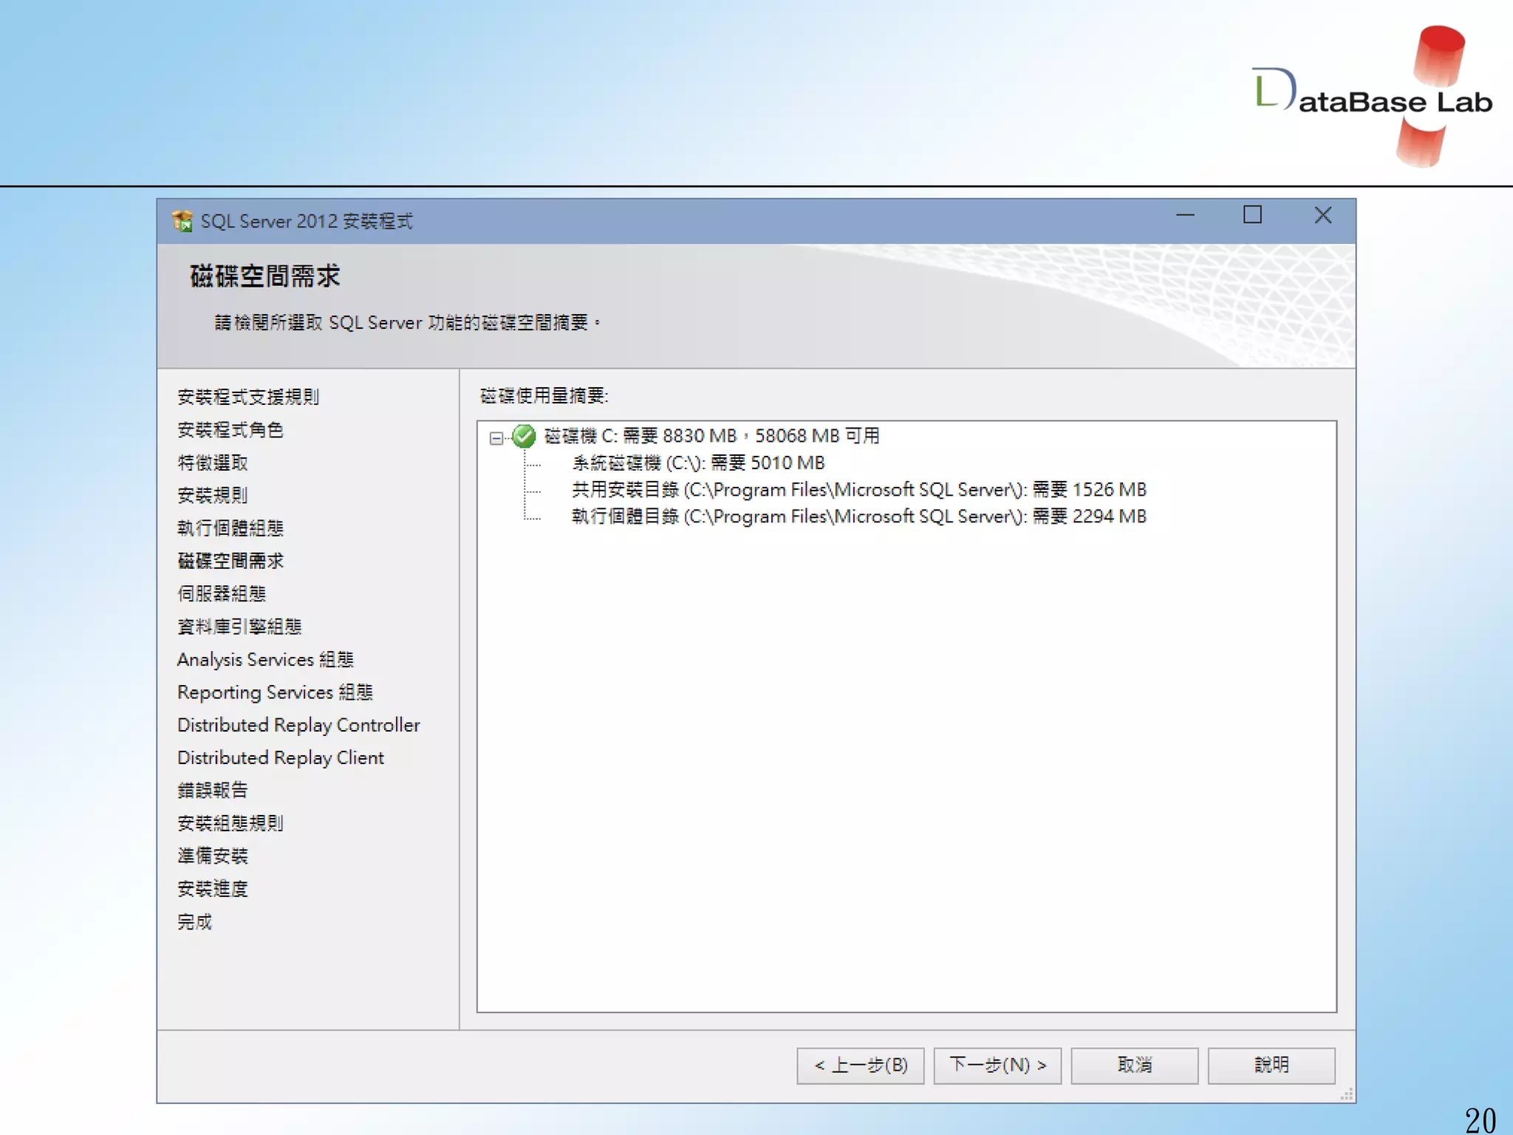This screenshot has height=1135, width=1513.
Task: Open help with 說明 button
Action: click(1271, 1066)
